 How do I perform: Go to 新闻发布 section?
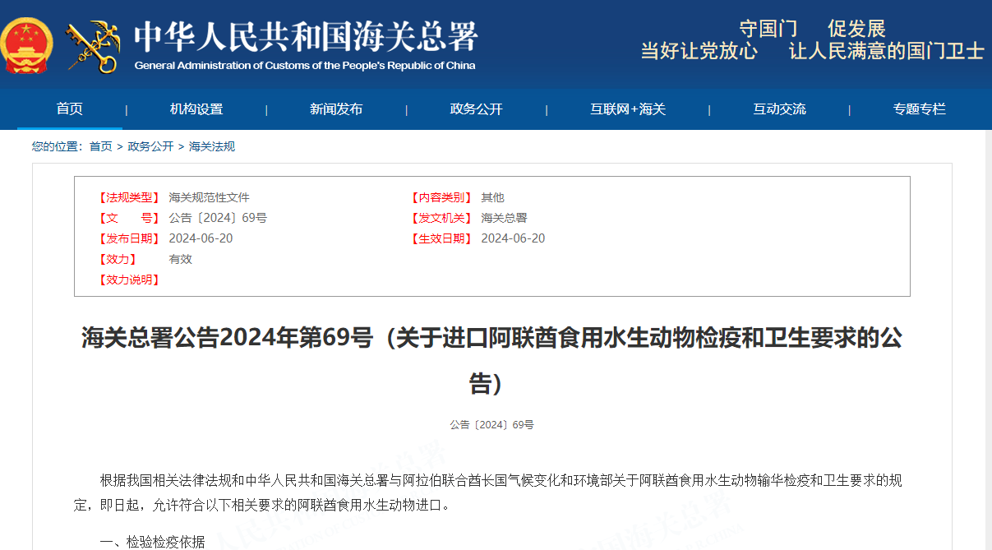(x=336, y=109)
